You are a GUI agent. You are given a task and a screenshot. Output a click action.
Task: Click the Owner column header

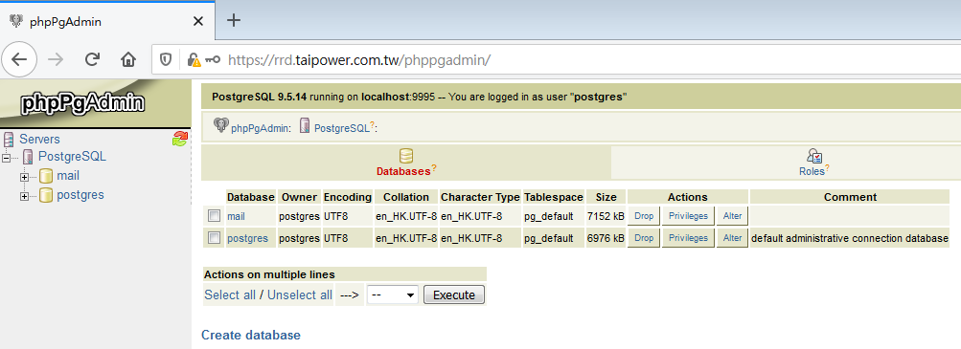(299, 197)
